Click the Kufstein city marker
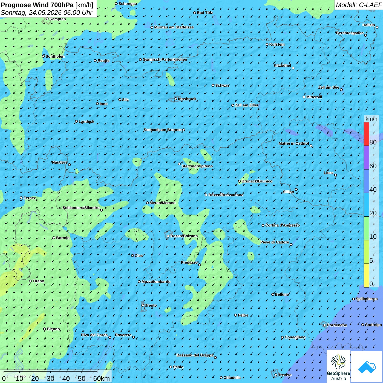The width and height of the screenshot is (383, 383). [267, 44]
